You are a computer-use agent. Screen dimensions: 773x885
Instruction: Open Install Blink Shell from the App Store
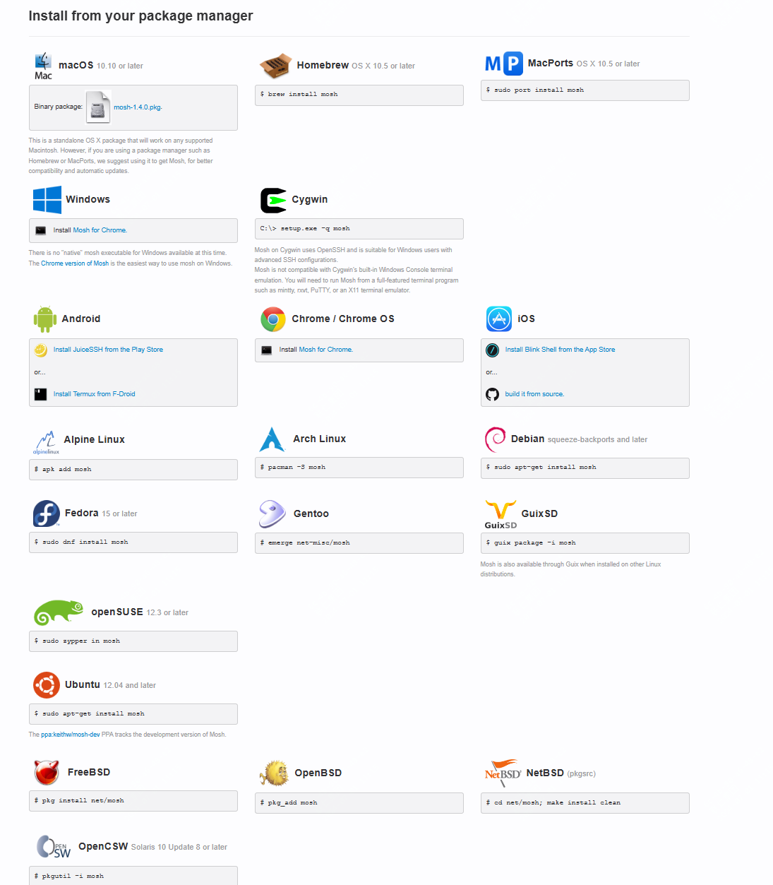tap(560, 350)
